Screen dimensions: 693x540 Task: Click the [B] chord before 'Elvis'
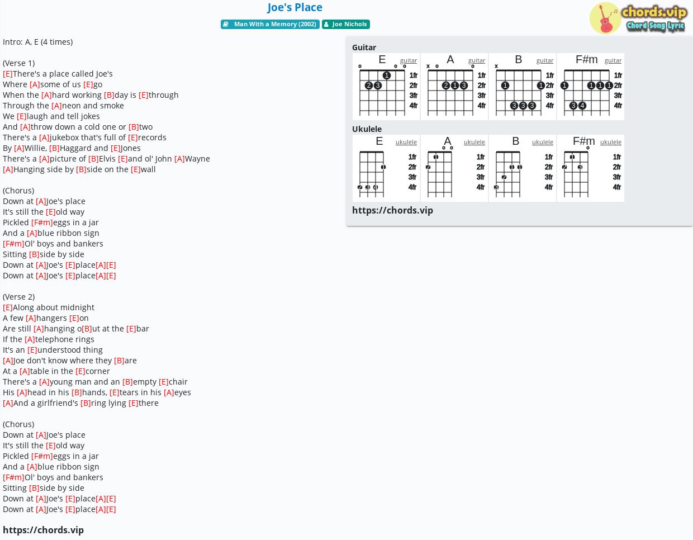pos(93,159)
